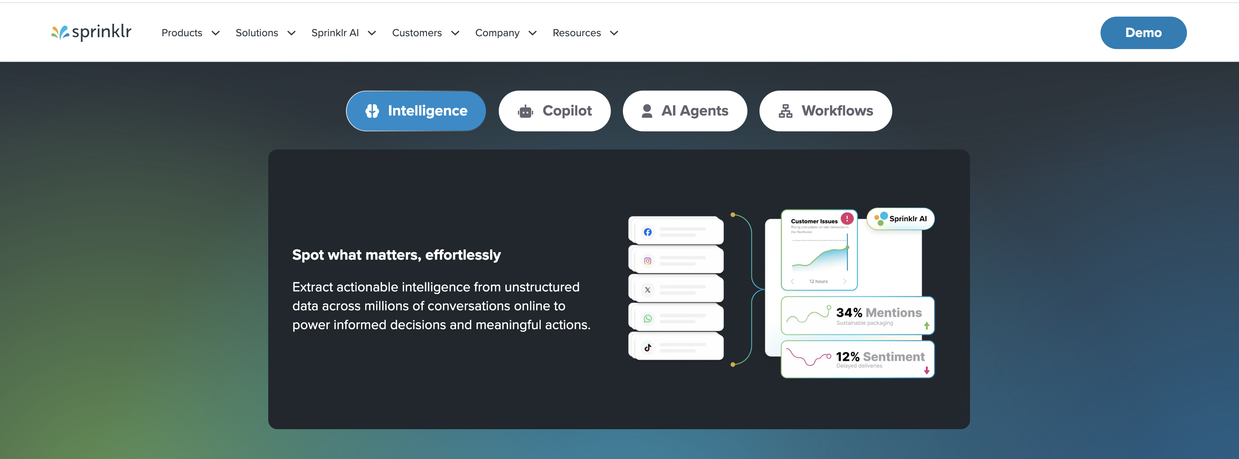
Task: Open the Sprinklr AI dropdown chevron
Action: pos(372,33)
